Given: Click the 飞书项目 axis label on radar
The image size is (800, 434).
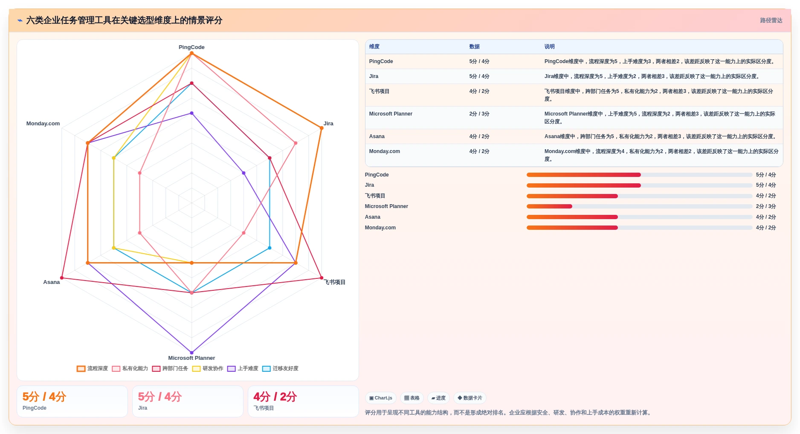Looking at the screenshot, I should click(335, 282).
